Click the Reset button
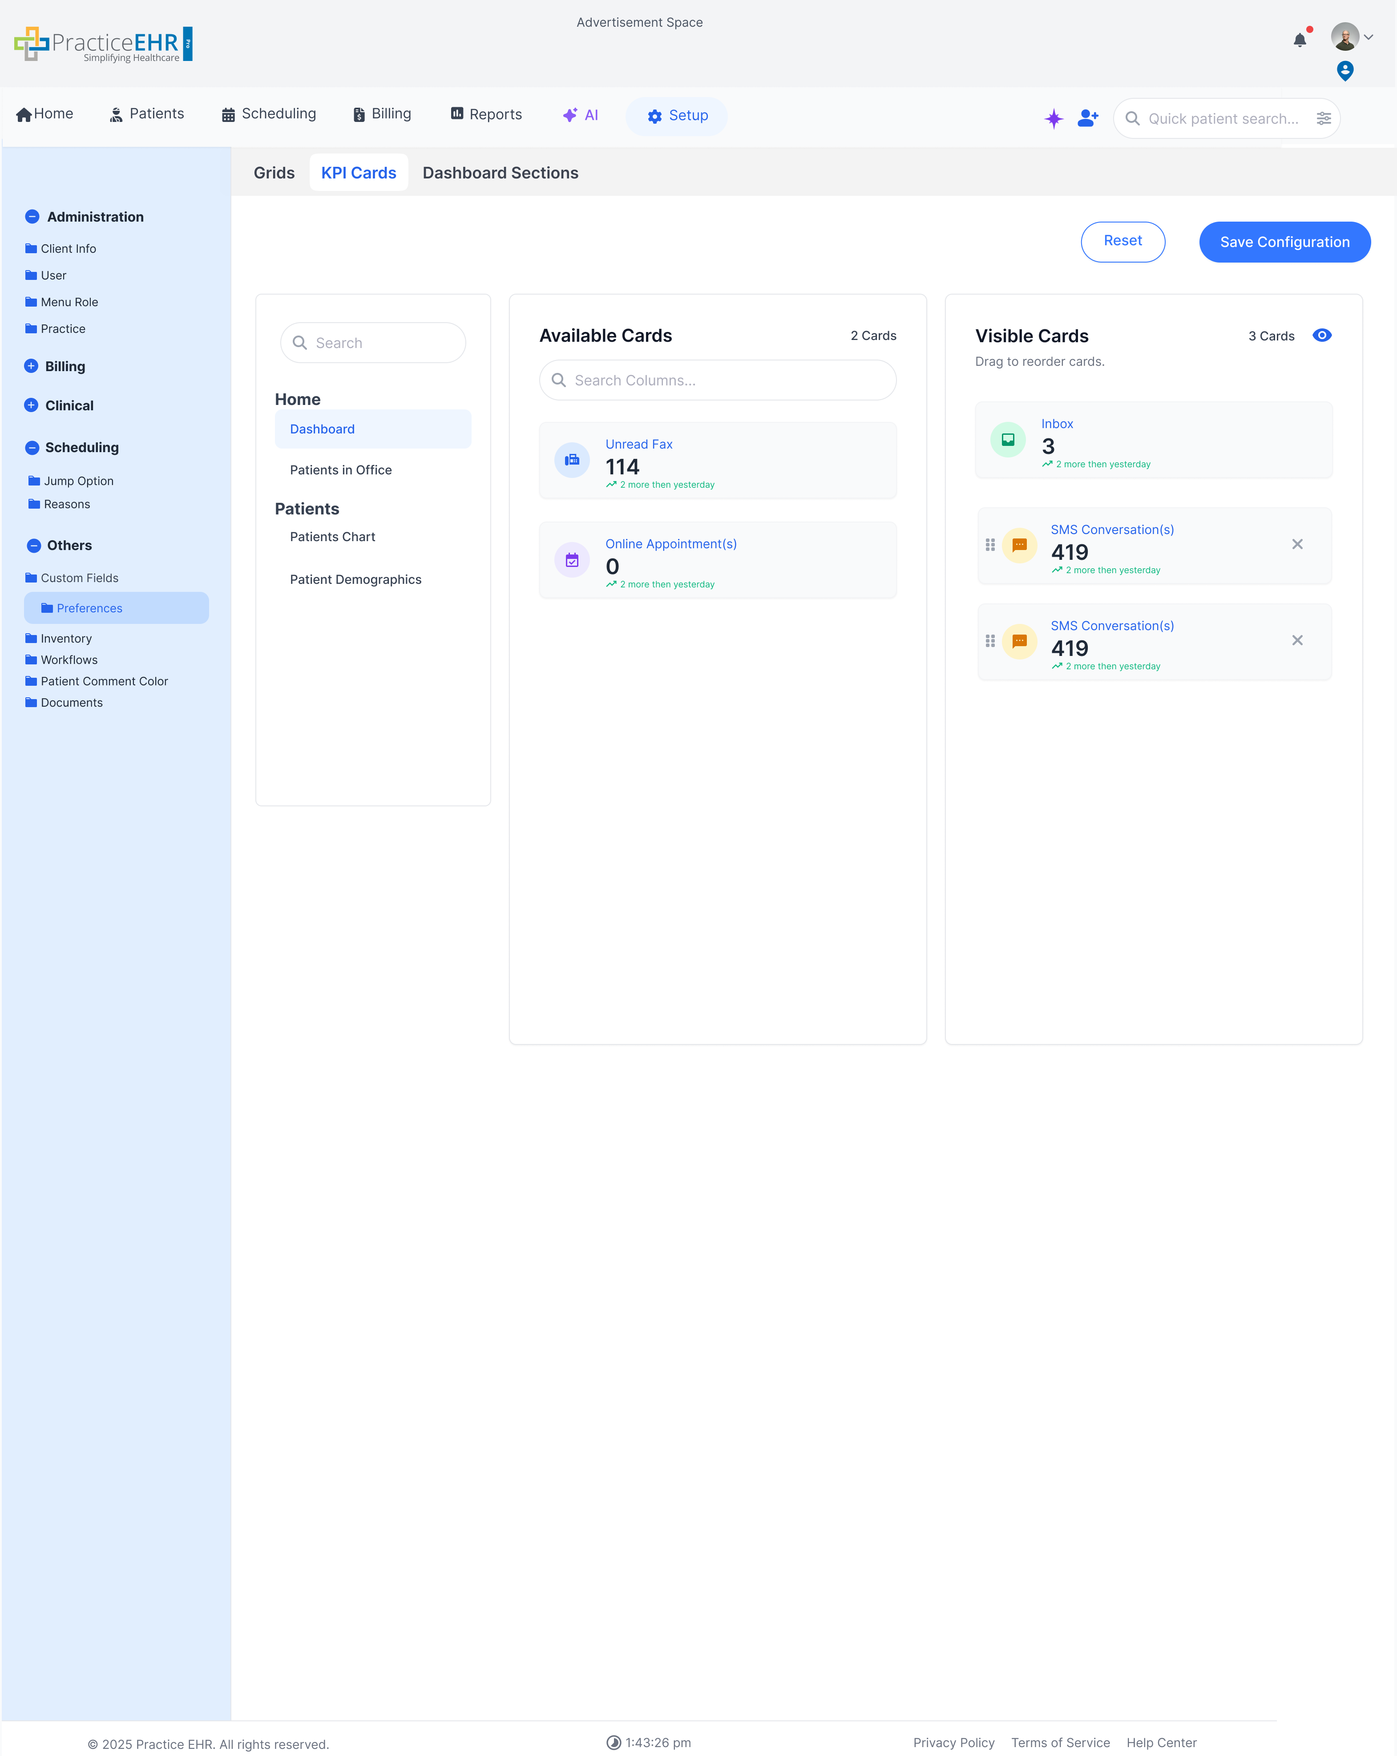 click(1122, 241)
